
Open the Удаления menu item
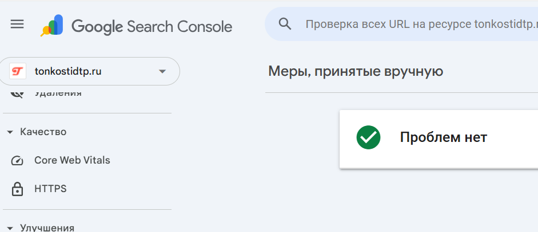pyautogui.click(x=58, y=93)
